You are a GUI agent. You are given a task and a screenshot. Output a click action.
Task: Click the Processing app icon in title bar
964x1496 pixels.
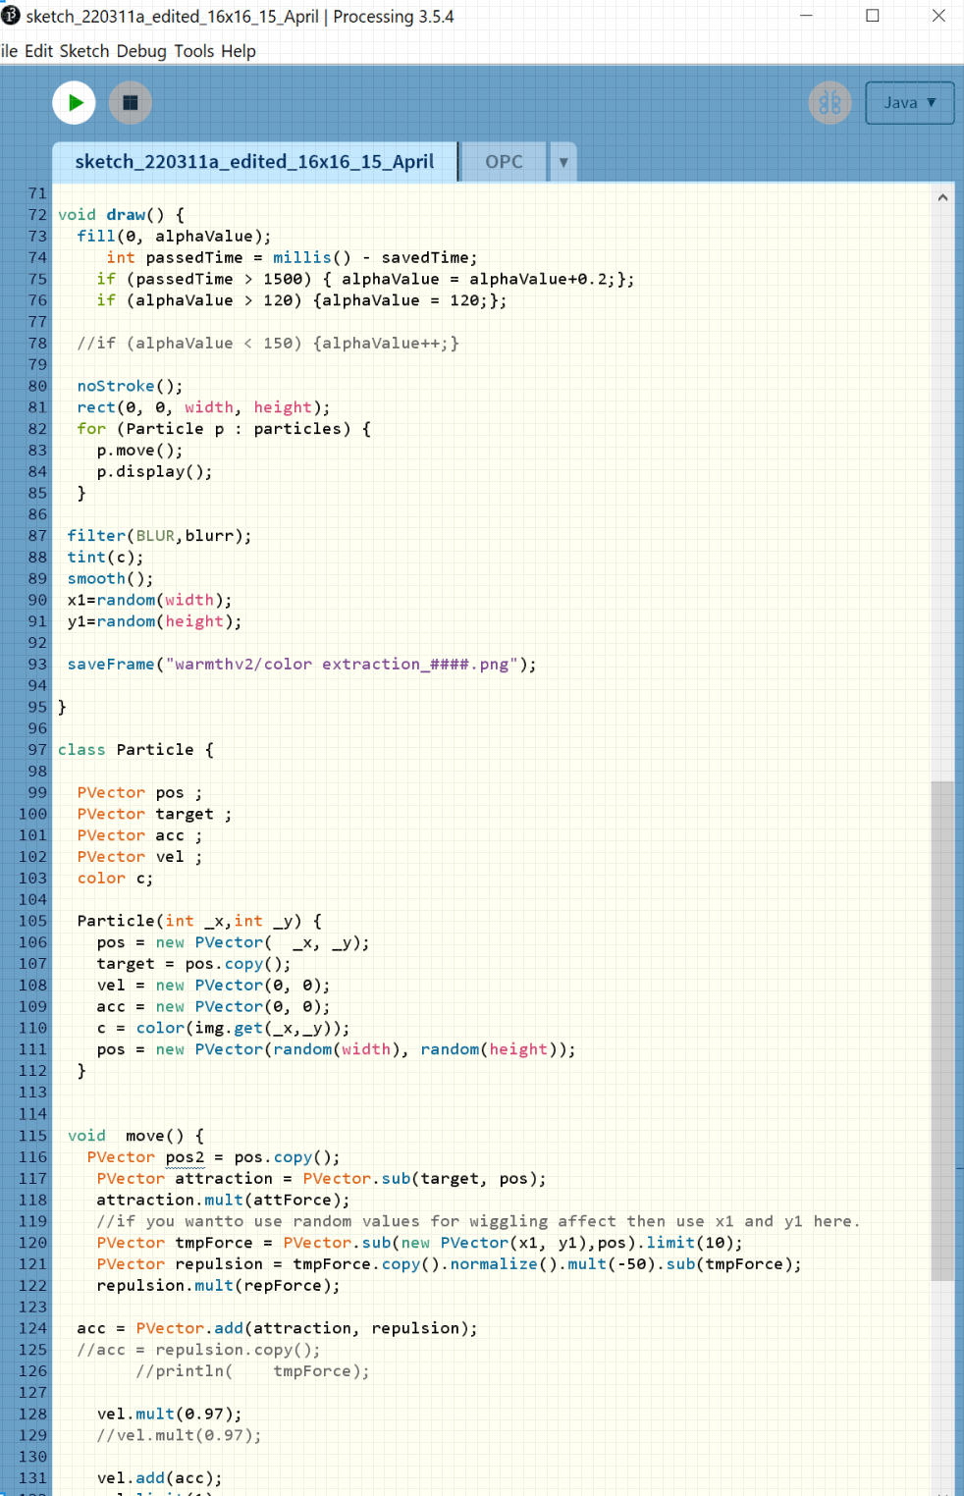coord(11,16)
